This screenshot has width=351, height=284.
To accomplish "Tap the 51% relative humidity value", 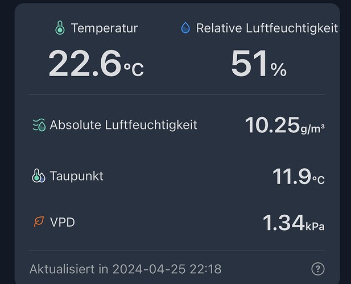I will 250,64.
